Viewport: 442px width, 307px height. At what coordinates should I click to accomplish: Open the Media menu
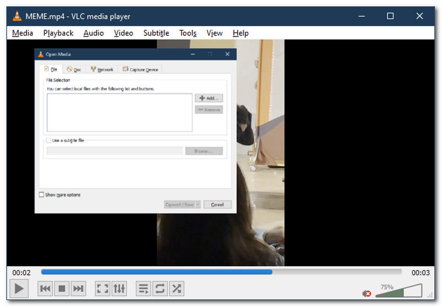[x=23, y=33]
